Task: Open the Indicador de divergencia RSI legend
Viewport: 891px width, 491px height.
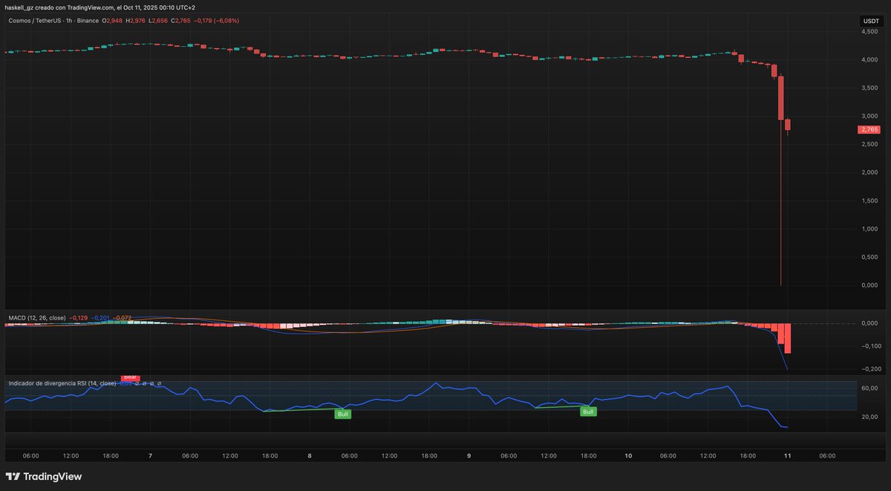Action: [62, 383]
